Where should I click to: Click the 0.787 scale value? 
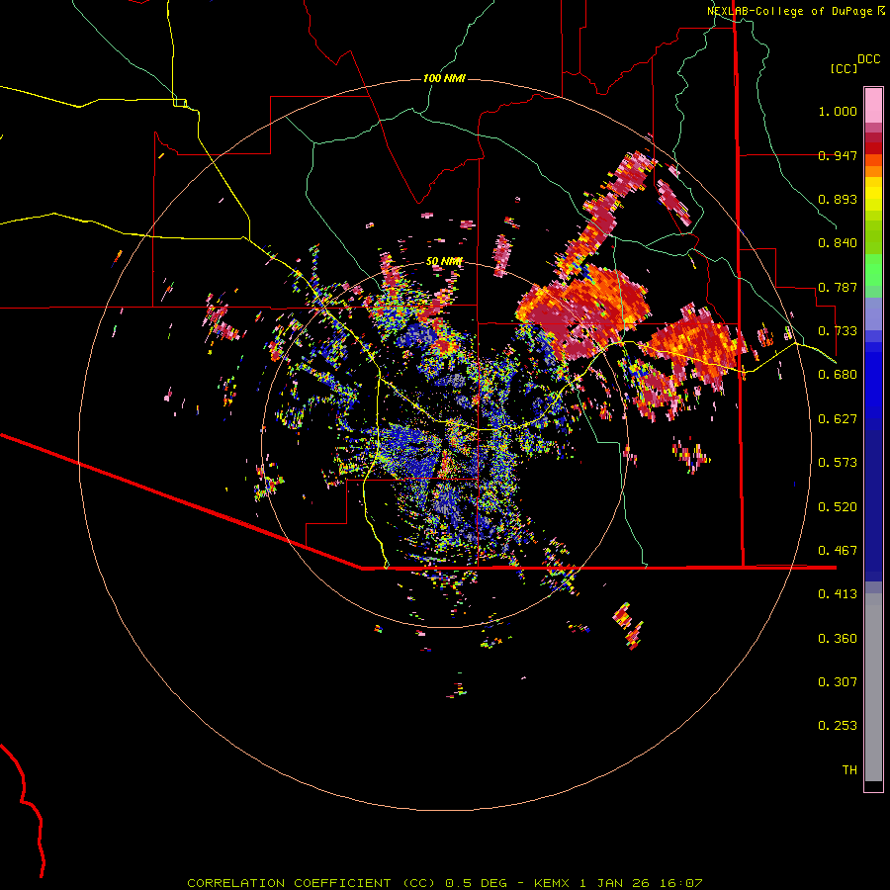tap(838, 287)
